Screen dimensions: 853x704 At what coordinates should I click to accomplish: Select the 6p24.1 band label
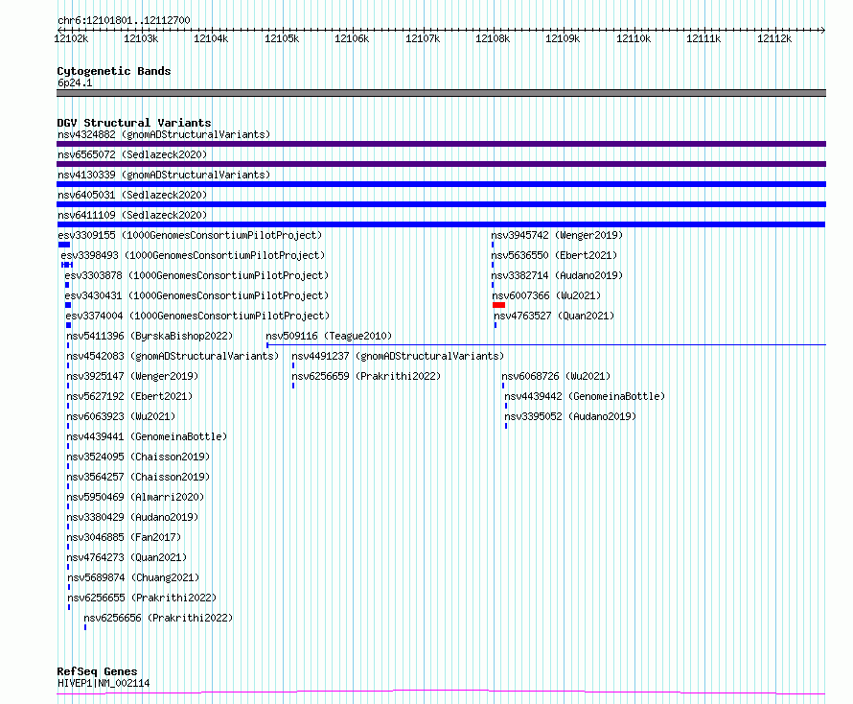click(x=75, y=82)
